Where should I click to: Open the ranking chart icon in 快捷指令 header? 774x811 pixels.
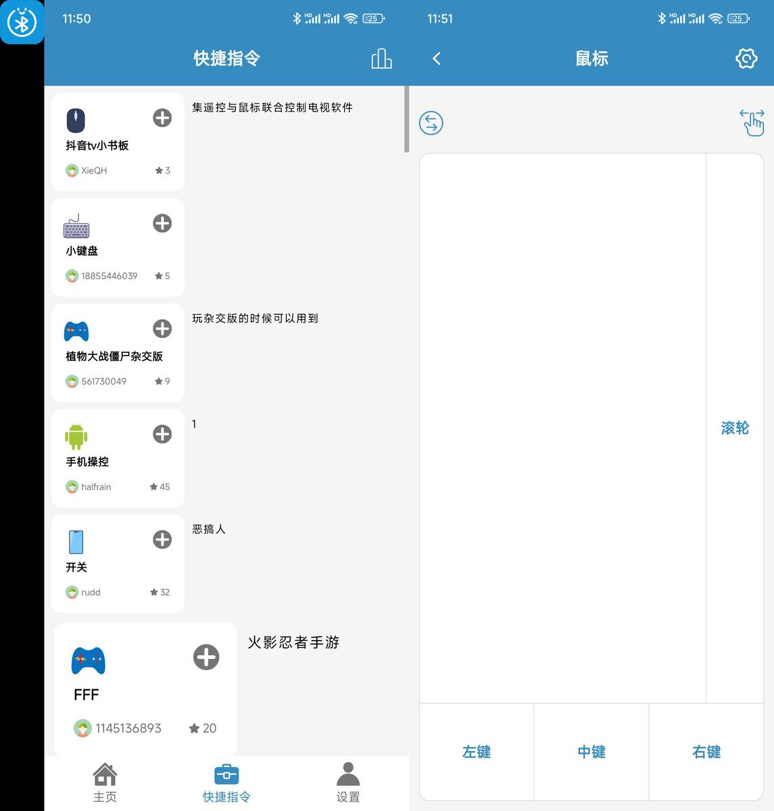(381, 59)
